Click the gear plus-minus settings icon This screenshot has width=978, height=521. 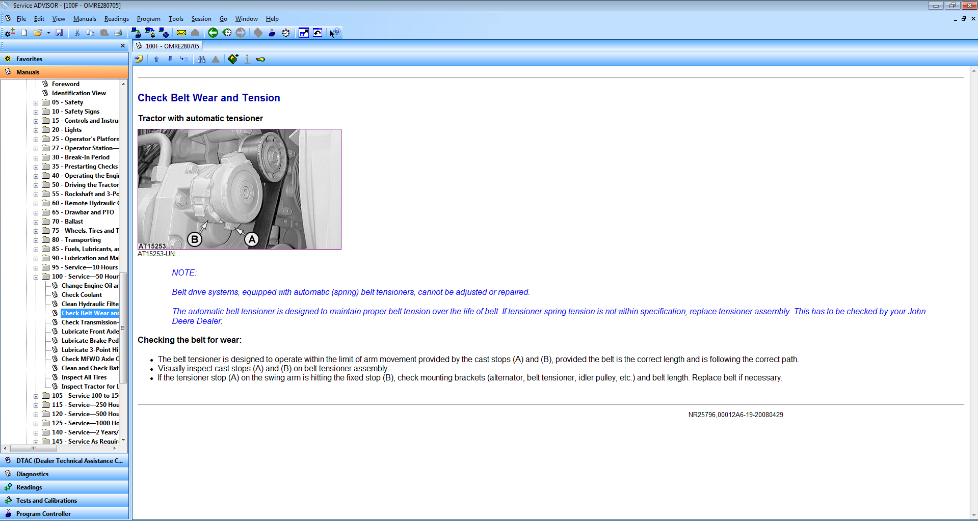click(x=10, y=33)
